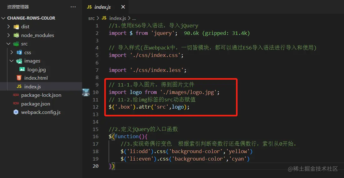Viewport: 344px width, 178px height.
Task: Click the .attr call on line 12
Action: click(x=144, y=107)
